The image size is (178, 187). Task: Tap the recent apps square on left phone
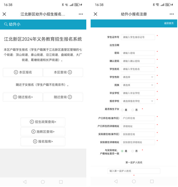61,182
